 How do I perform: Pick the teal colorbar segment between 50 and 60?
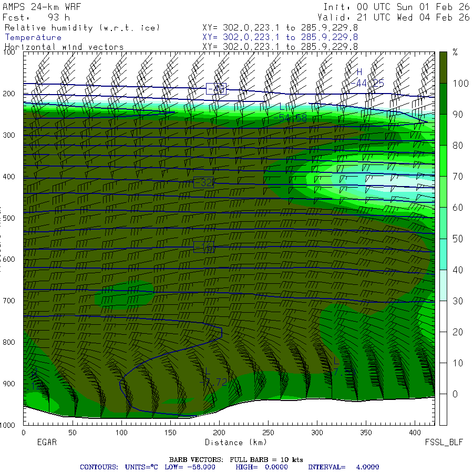(x=443, y=223)
